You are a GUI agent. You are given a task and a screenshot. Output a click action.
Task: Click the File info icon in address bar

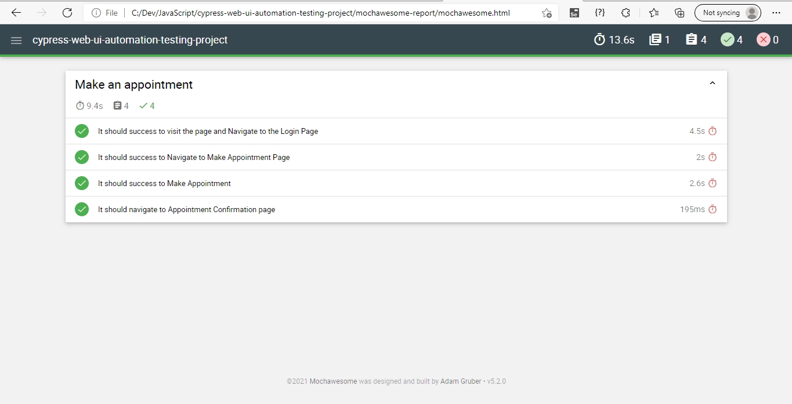point(96,13)
